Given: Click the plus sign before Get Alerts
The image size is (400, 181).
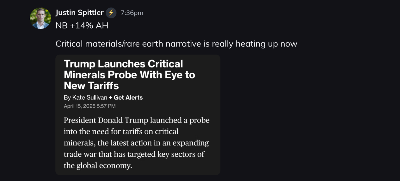Looking at the screenshot, I should [x=111, y=98].
